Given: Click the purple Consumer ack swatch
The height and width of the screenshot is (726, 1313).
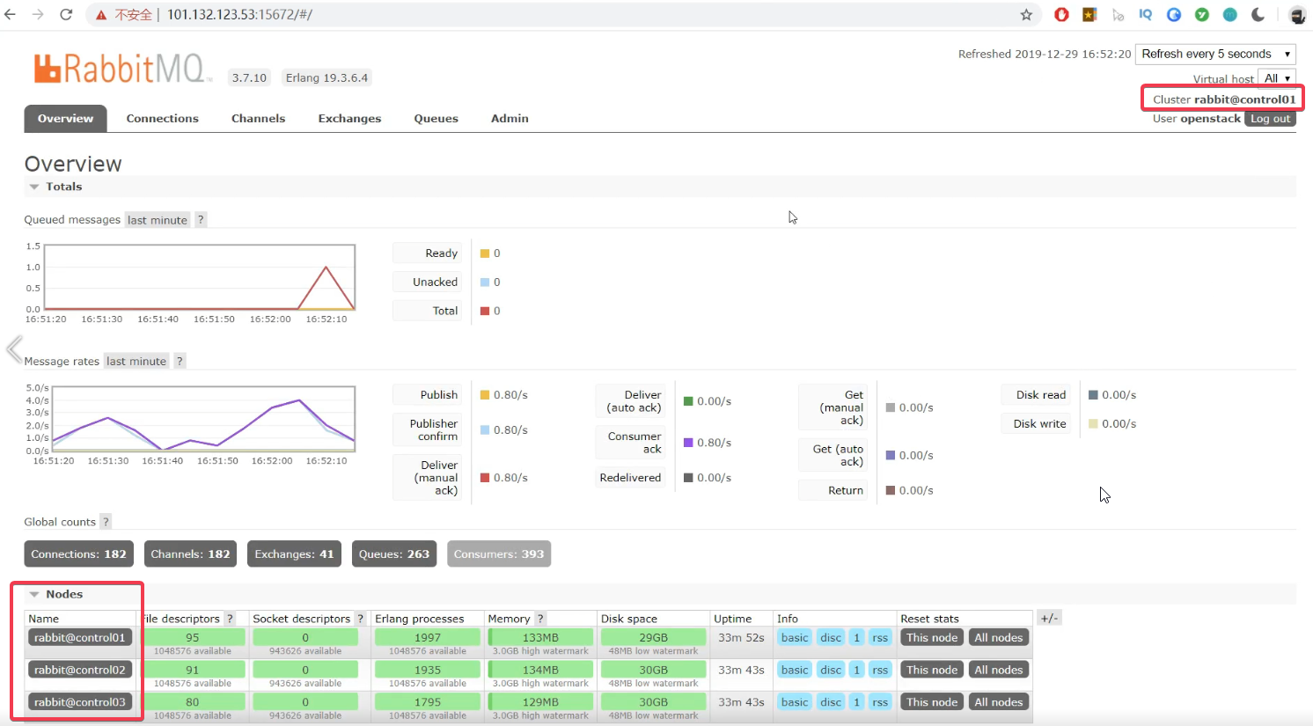Looking at the screenshot, I should coord(688,443).
